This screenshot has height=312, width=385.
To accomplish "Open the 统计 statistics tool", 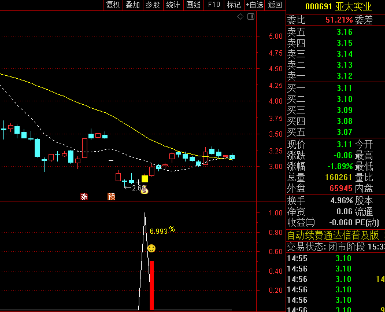I will [173, 5].
